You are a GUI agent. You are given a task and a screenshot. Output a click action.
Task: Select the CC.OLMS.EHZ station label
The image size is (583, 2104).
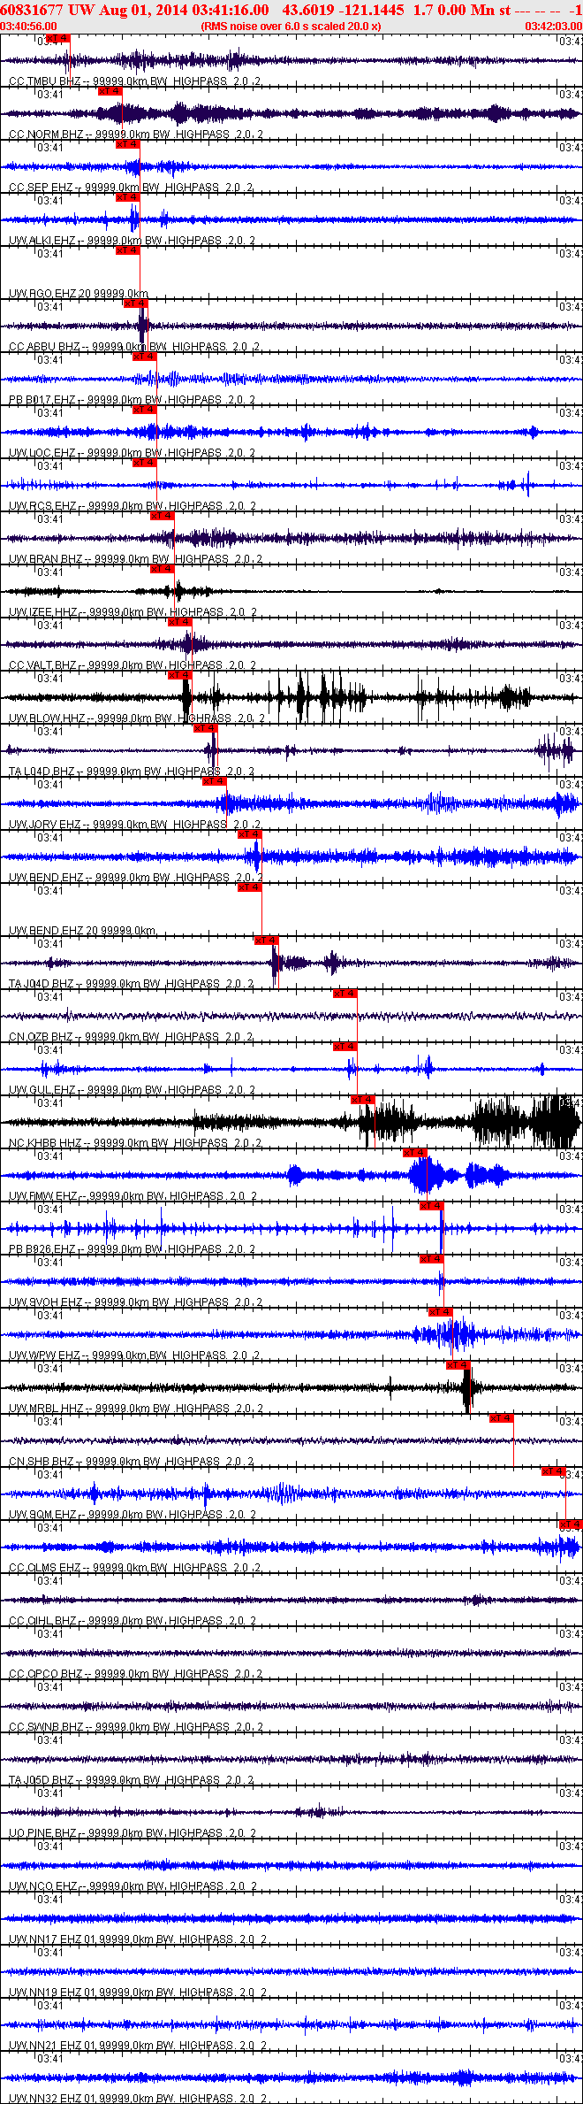135,1568
